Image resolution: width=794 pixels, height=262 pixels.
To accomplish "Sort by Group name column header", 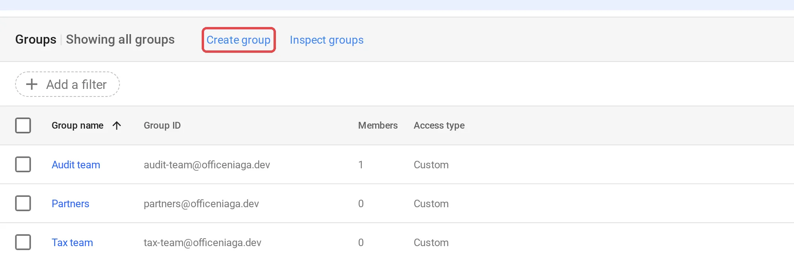I will tap(77, 125).
